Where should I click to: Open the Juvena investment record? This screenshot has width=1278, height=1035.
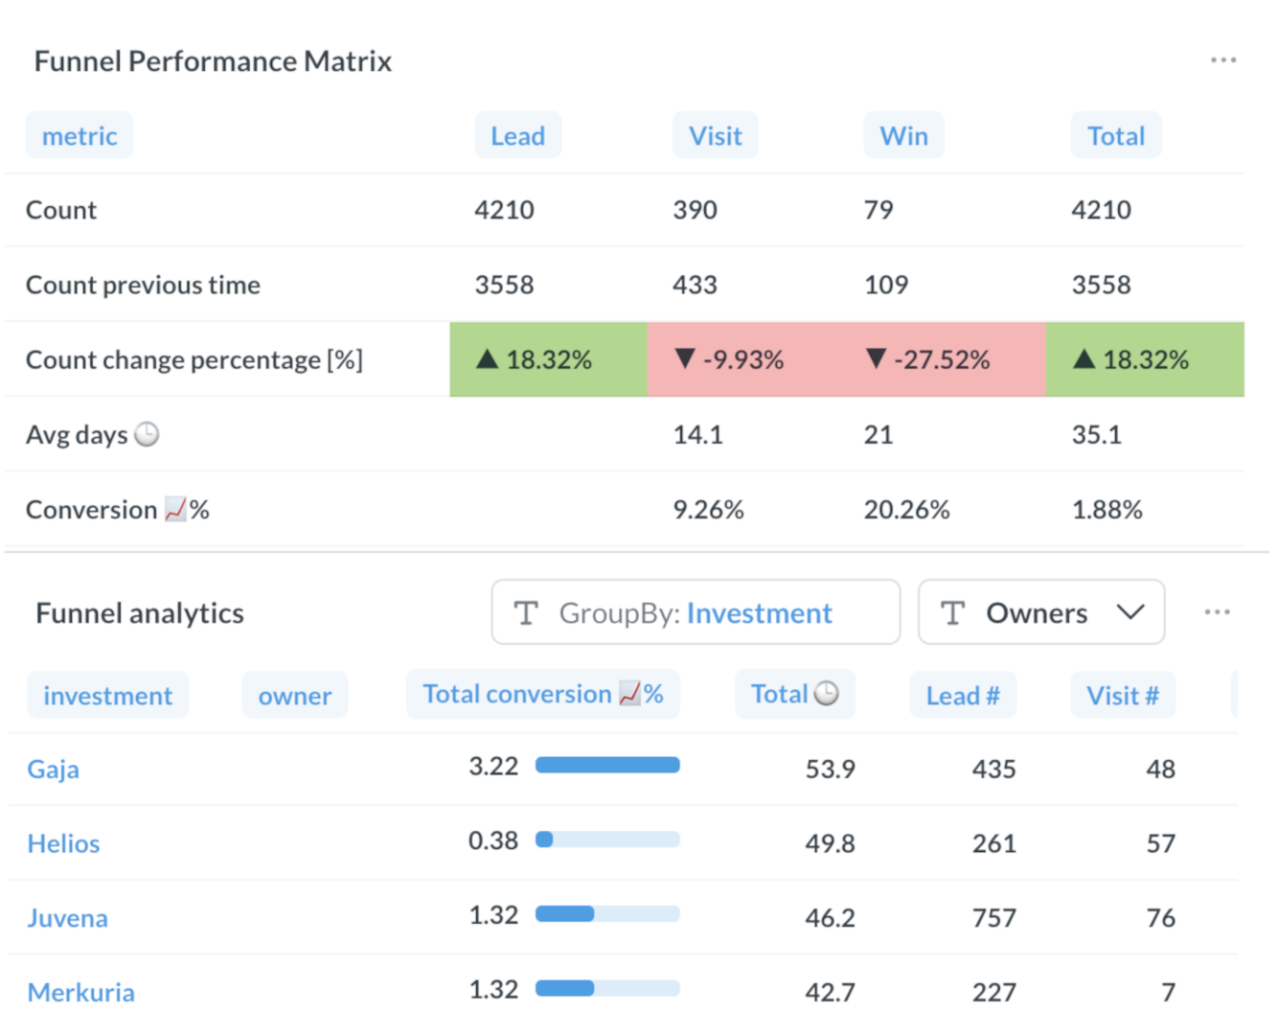(x=67, y=917)
